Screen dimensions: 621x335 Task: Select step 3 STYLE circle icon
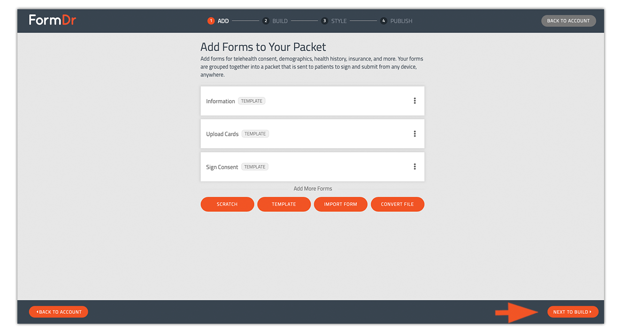[x=324, y=21]
